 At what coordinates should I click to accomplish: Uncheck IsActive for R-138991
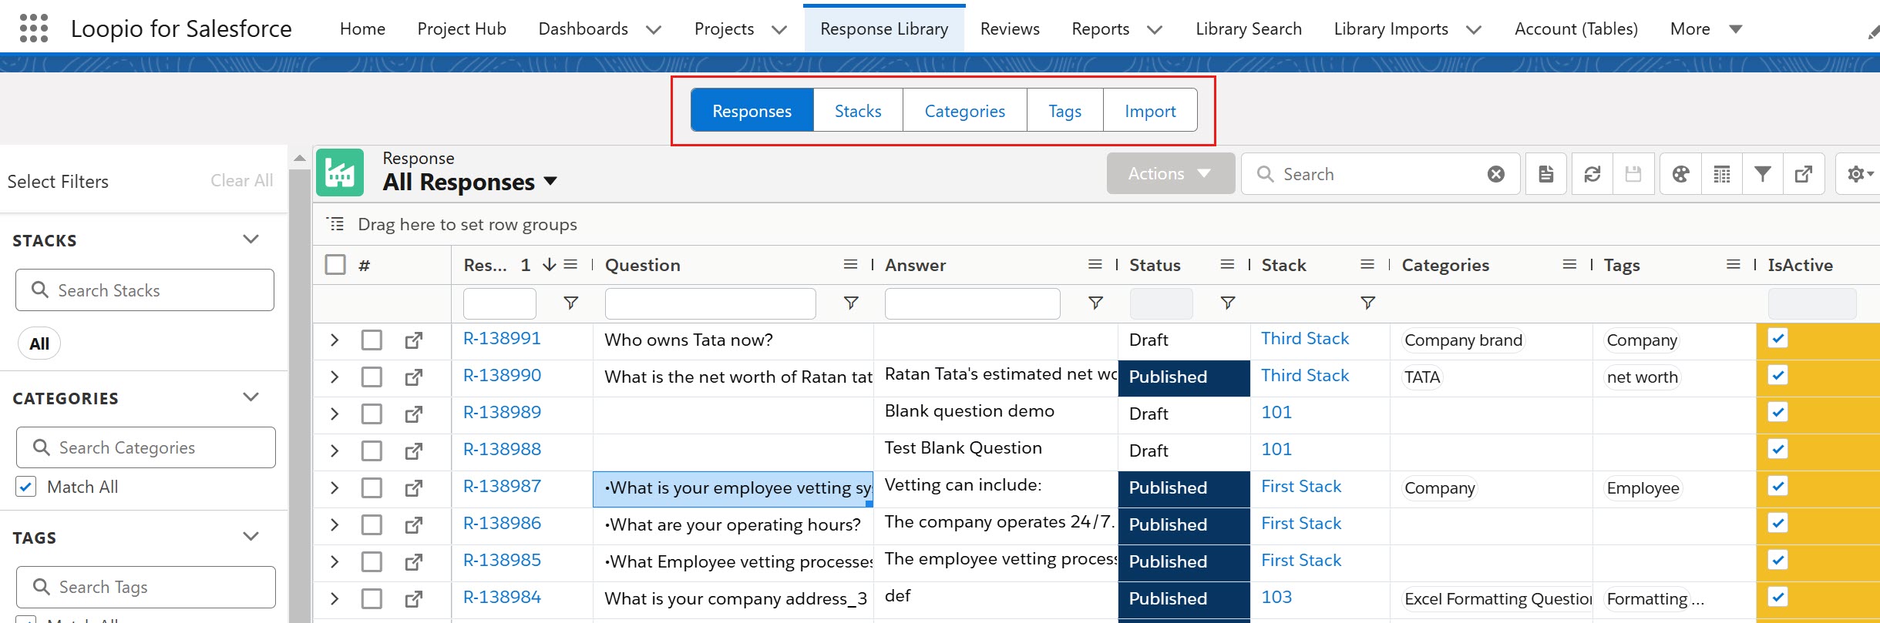(x=1777, y=339)
